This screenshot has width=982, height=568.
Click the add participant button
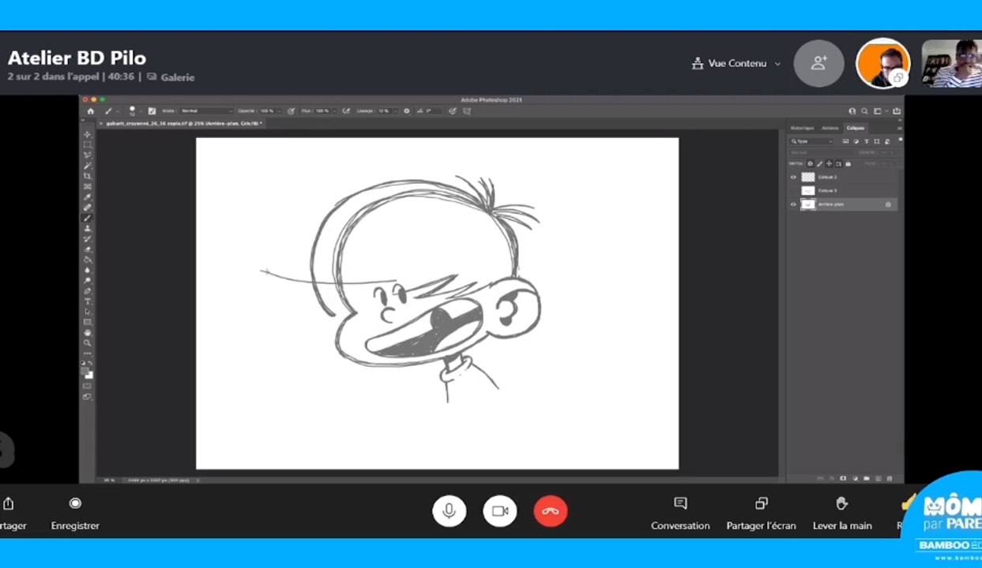tap(818, 63)
